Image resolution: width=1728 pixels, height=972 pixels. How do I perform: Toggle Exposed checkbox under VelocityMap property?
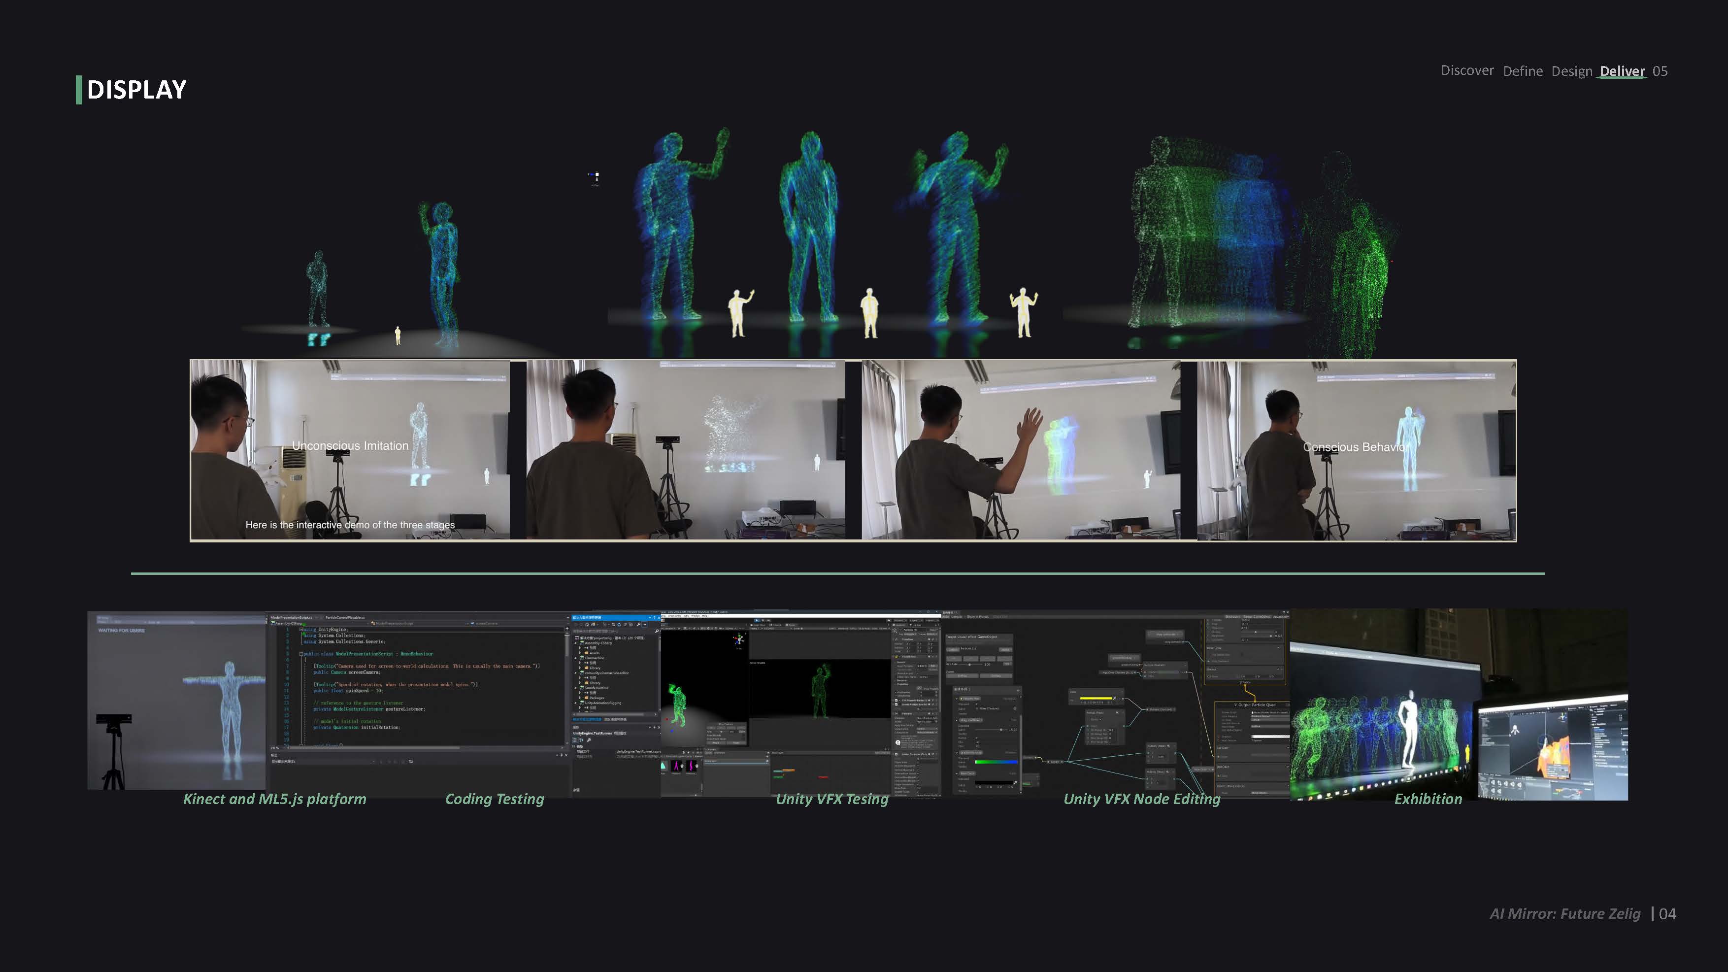(977, 704)
